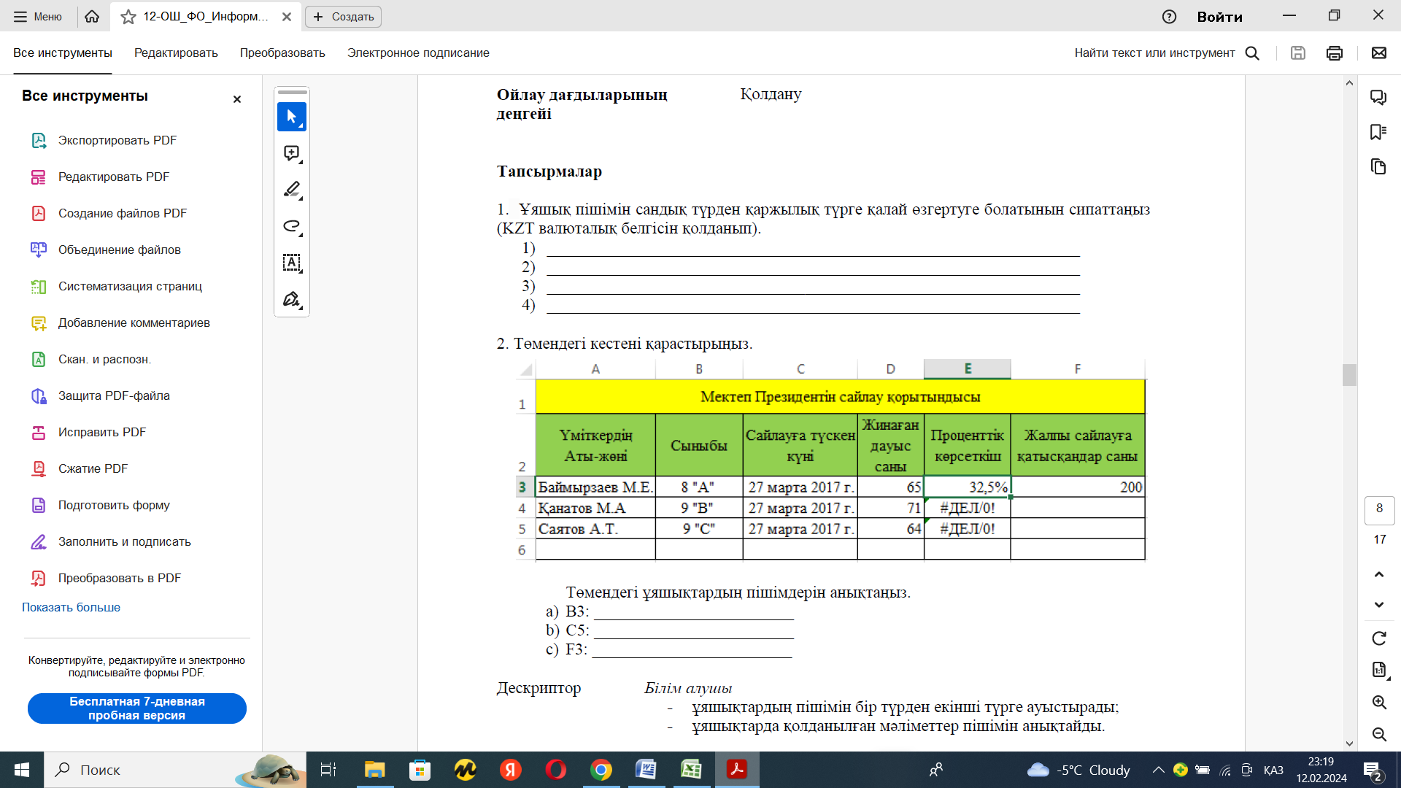Star the current document tab
1401x788 pixels.
[128, 17]
